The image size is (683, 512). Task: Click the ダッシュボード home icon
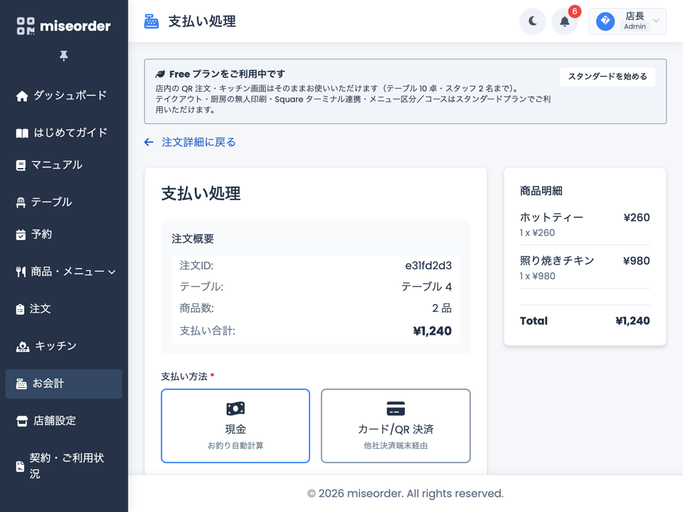[x=22, y=96]
